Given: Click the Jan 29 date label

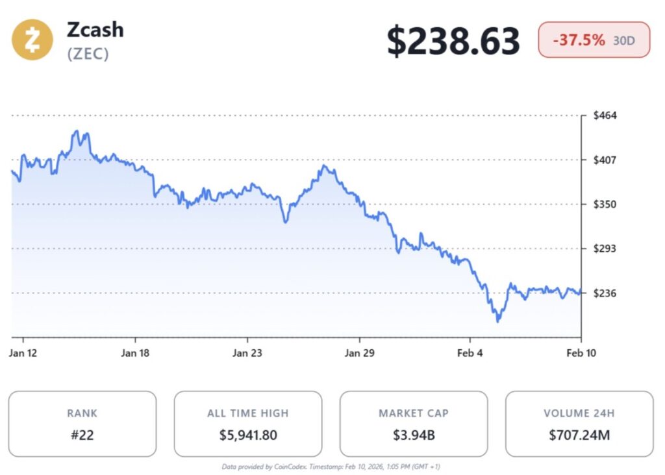Looking at the screenshot, I should point(360,353).
